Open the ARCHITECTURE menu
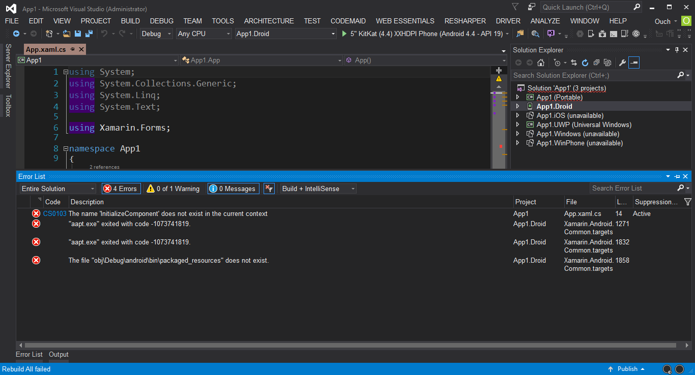 (x=269, y=21)
